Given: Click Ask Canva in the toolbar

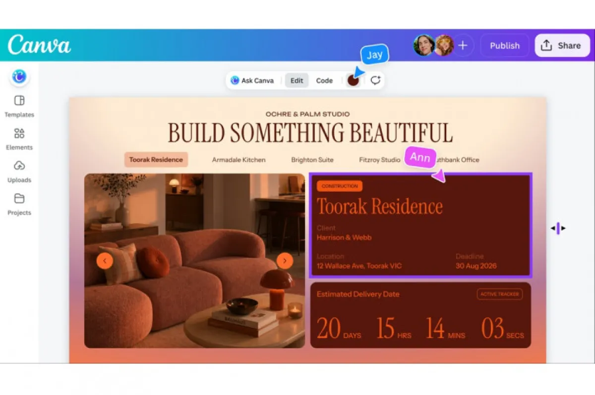Looking at the screenshot, I should click(252, 80).
